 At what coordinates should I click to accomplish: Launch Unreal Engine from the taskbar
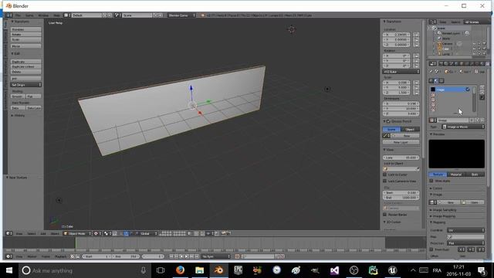point(392,270)
